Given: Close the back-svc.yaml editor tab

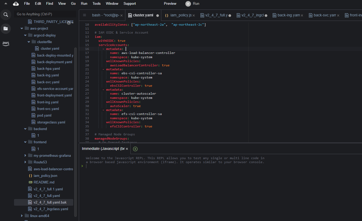Looking at the screenshot, I should click(x=338, y=16).
